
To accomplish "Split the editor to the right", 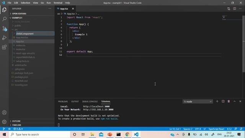I will [235, 8].
